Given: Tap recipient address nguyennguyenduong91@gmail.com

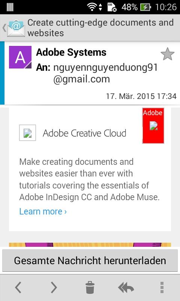Looking at the screenshot, I should [105, 73].
